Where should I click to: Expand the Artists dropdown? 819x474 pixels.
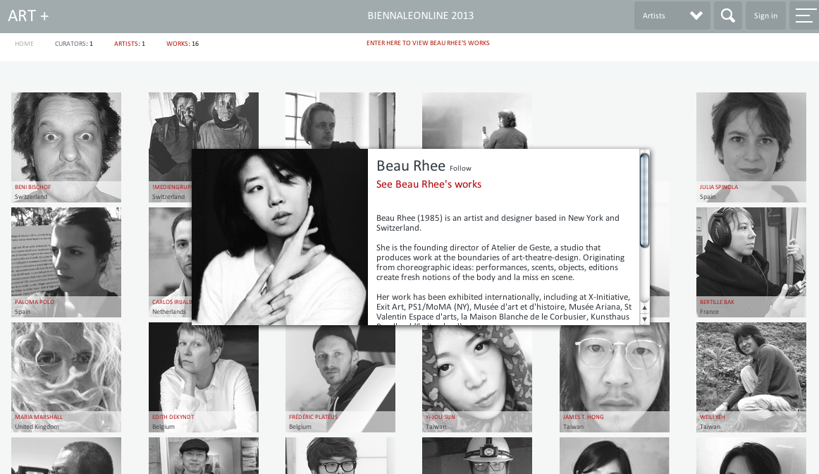click(672, 16)
